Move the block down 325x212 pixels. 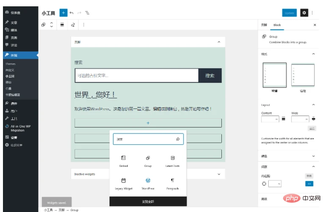click(52, 27)
